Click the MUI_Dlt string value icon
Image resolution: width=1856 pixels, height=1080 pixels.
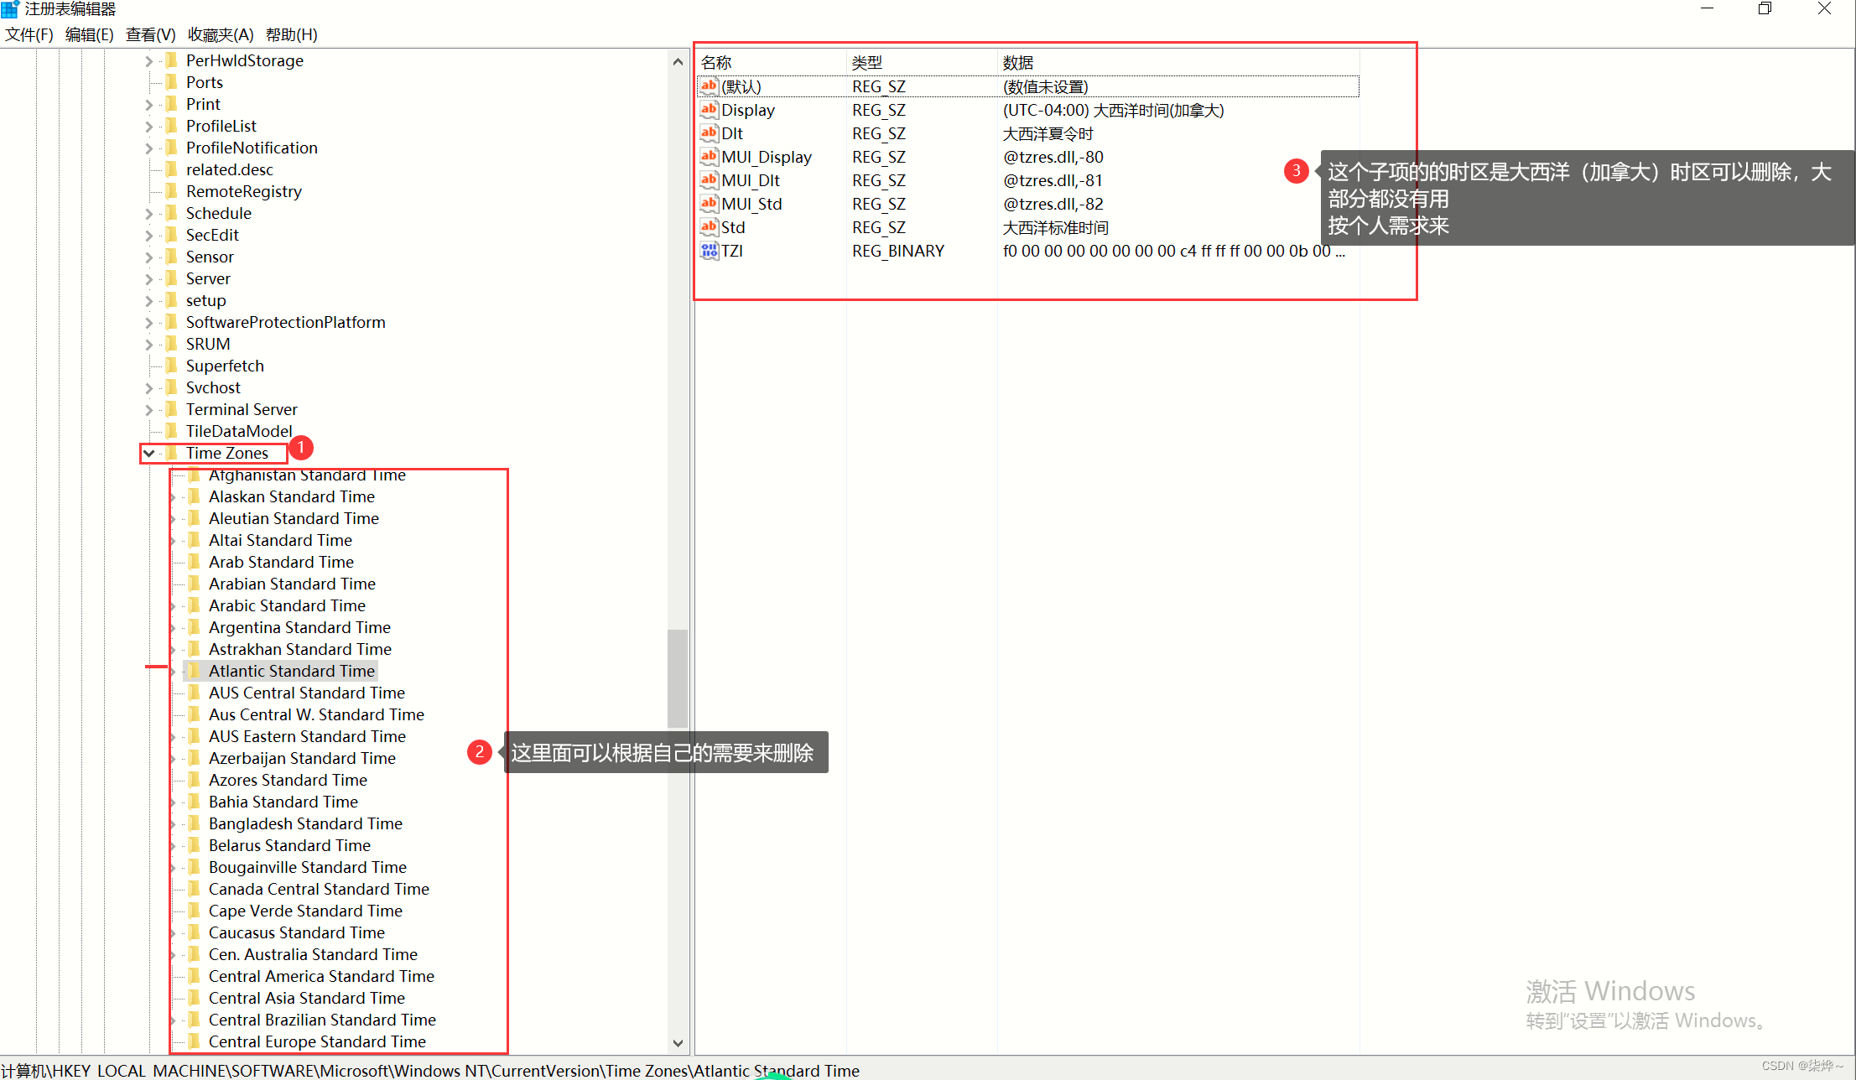[x=709, y=180]
